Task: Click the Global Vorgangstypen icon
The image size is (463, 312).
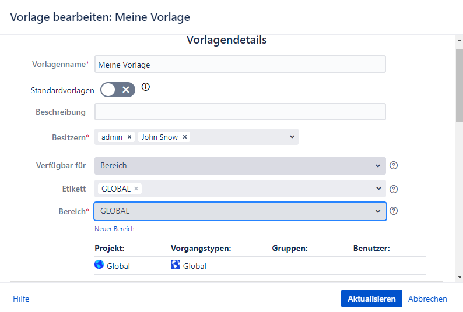Action: 176,264
